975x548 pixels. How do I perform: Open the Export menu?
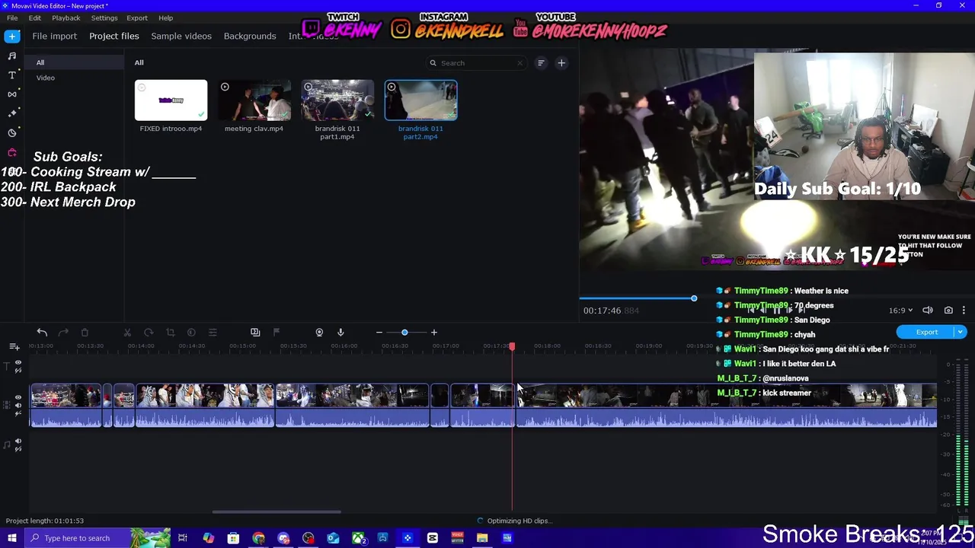tap(137, 18)
